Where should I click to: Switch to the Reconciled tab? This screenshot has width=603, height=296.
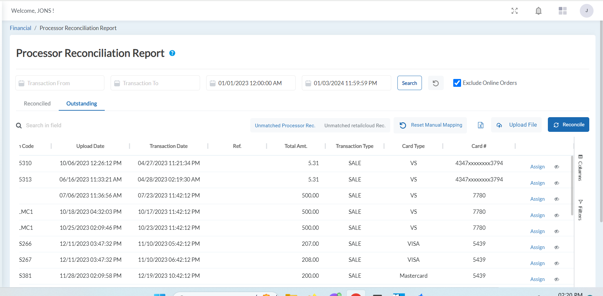(x=37, y=103)
